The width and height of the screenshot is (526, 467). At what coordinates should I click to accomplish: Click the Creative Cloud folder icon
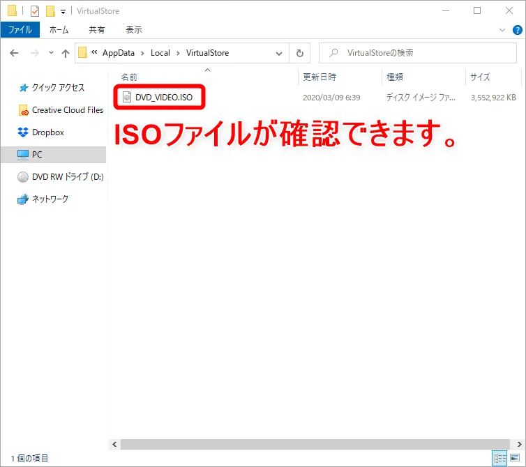pyautogui.click(x=23, y=110)
